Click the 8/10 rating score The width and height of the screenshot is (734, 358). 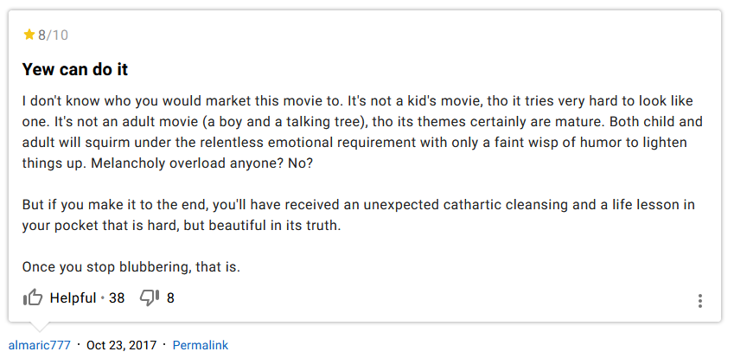click(53, 35)
